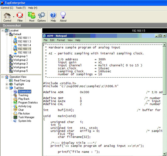The width and height of the screenshot is (167, 156).
Task: Click the Tracking icon
Action: click(x=15, y=95)
